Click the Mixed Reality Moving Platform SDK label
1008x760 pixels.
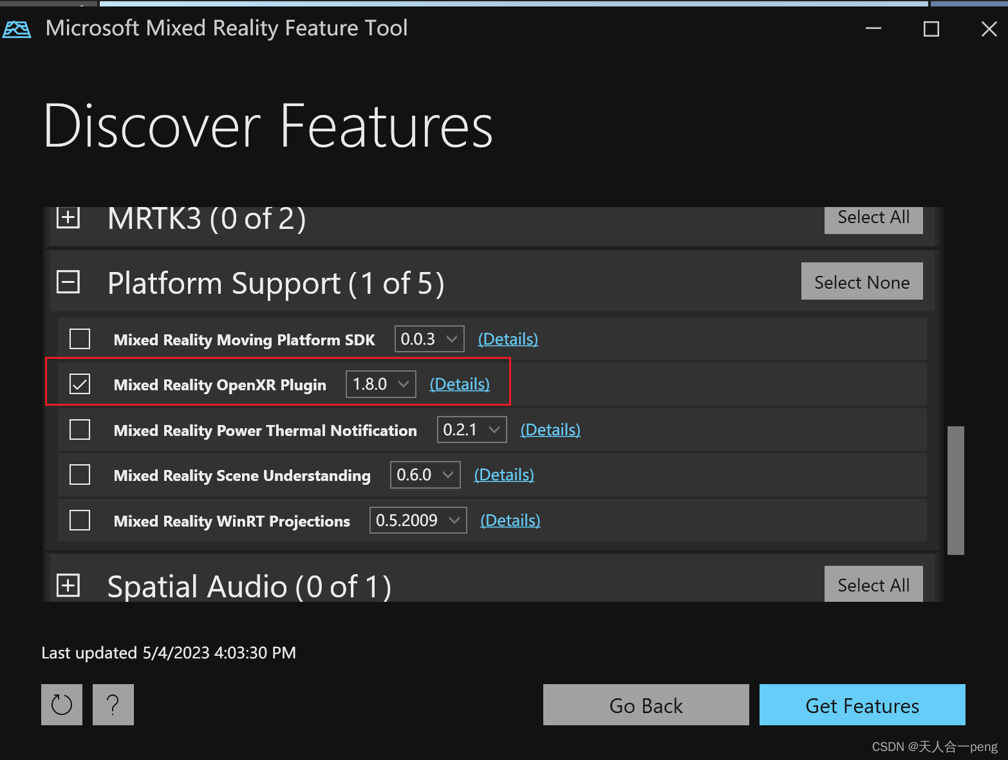(244, 339)
